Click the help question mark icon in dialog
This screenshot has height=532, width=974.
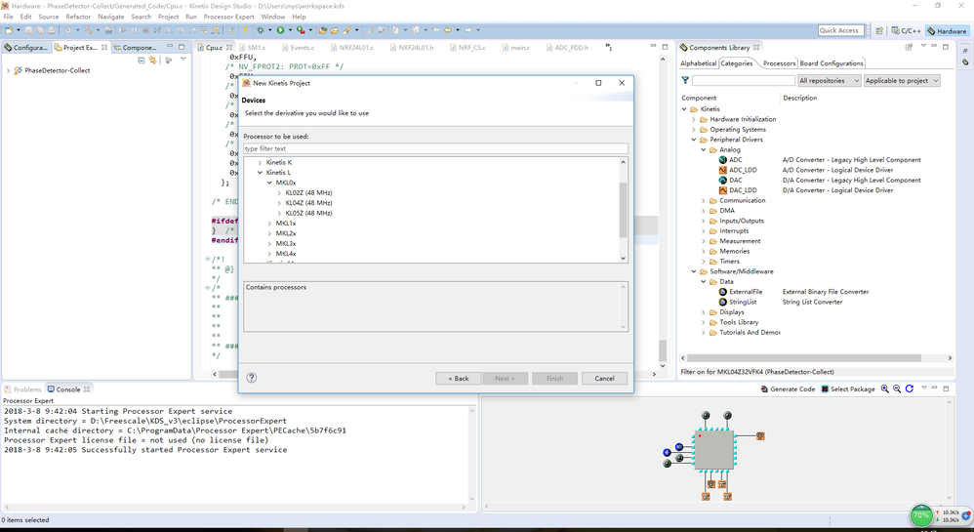tap(252, 377)
